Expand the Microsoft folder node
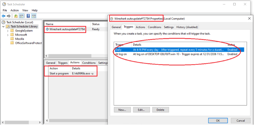 8,35
